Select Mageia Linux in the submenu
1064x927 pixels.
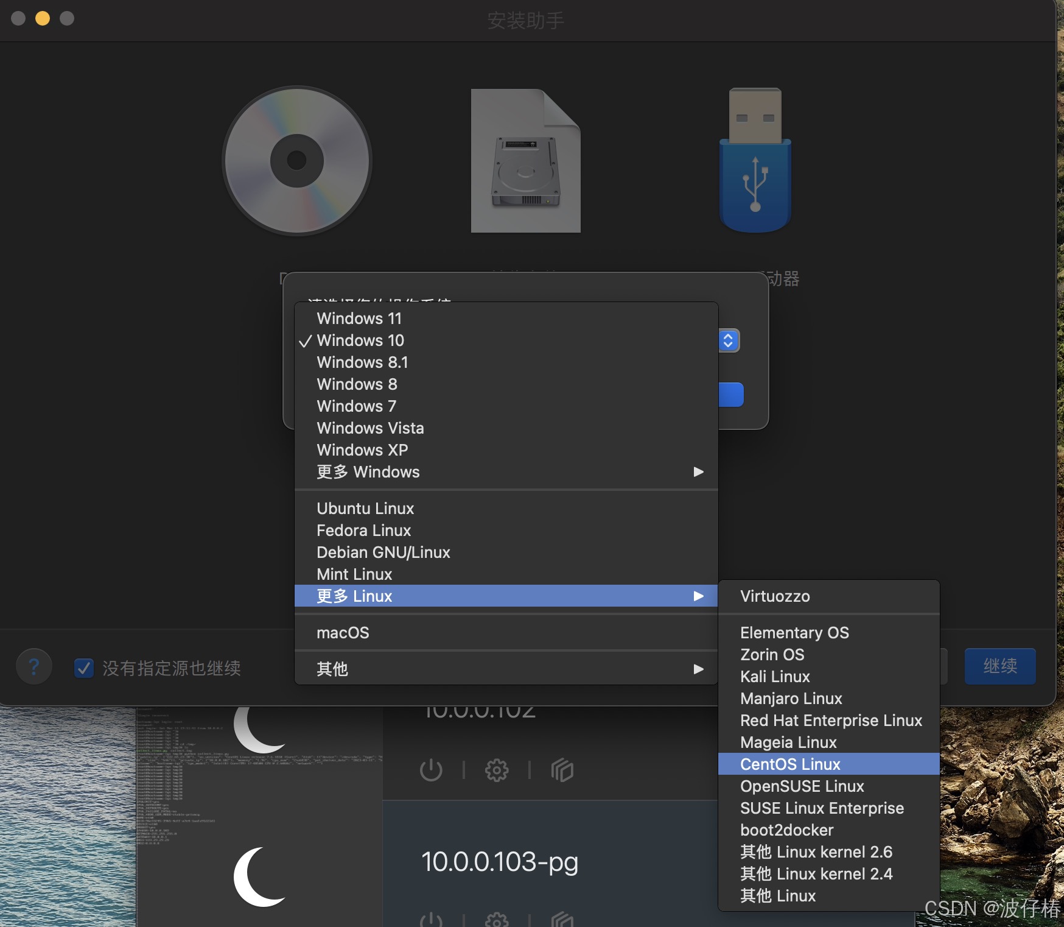point(829,742)
